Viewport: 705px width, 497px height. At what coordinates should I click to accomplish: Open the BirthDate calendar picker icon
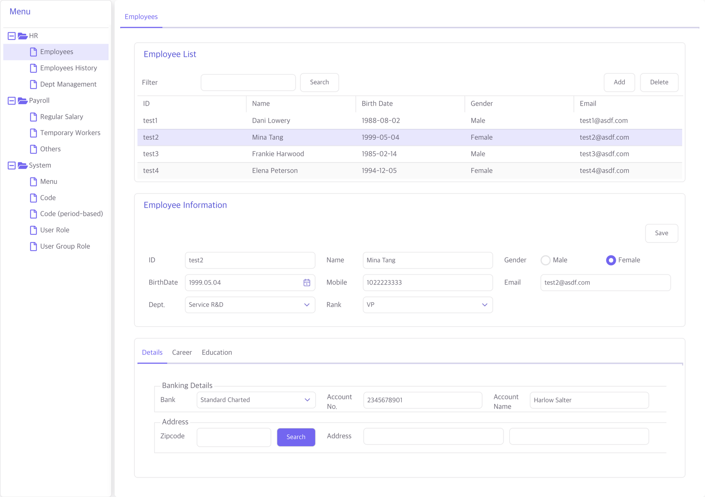pyautogui.click(x=306, y=283)
